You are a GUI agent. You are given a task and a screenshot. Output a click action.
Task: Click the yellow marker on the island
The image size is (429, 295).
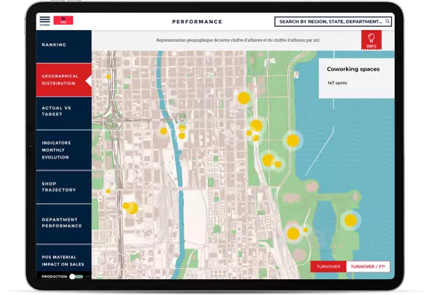pos(351,220)
